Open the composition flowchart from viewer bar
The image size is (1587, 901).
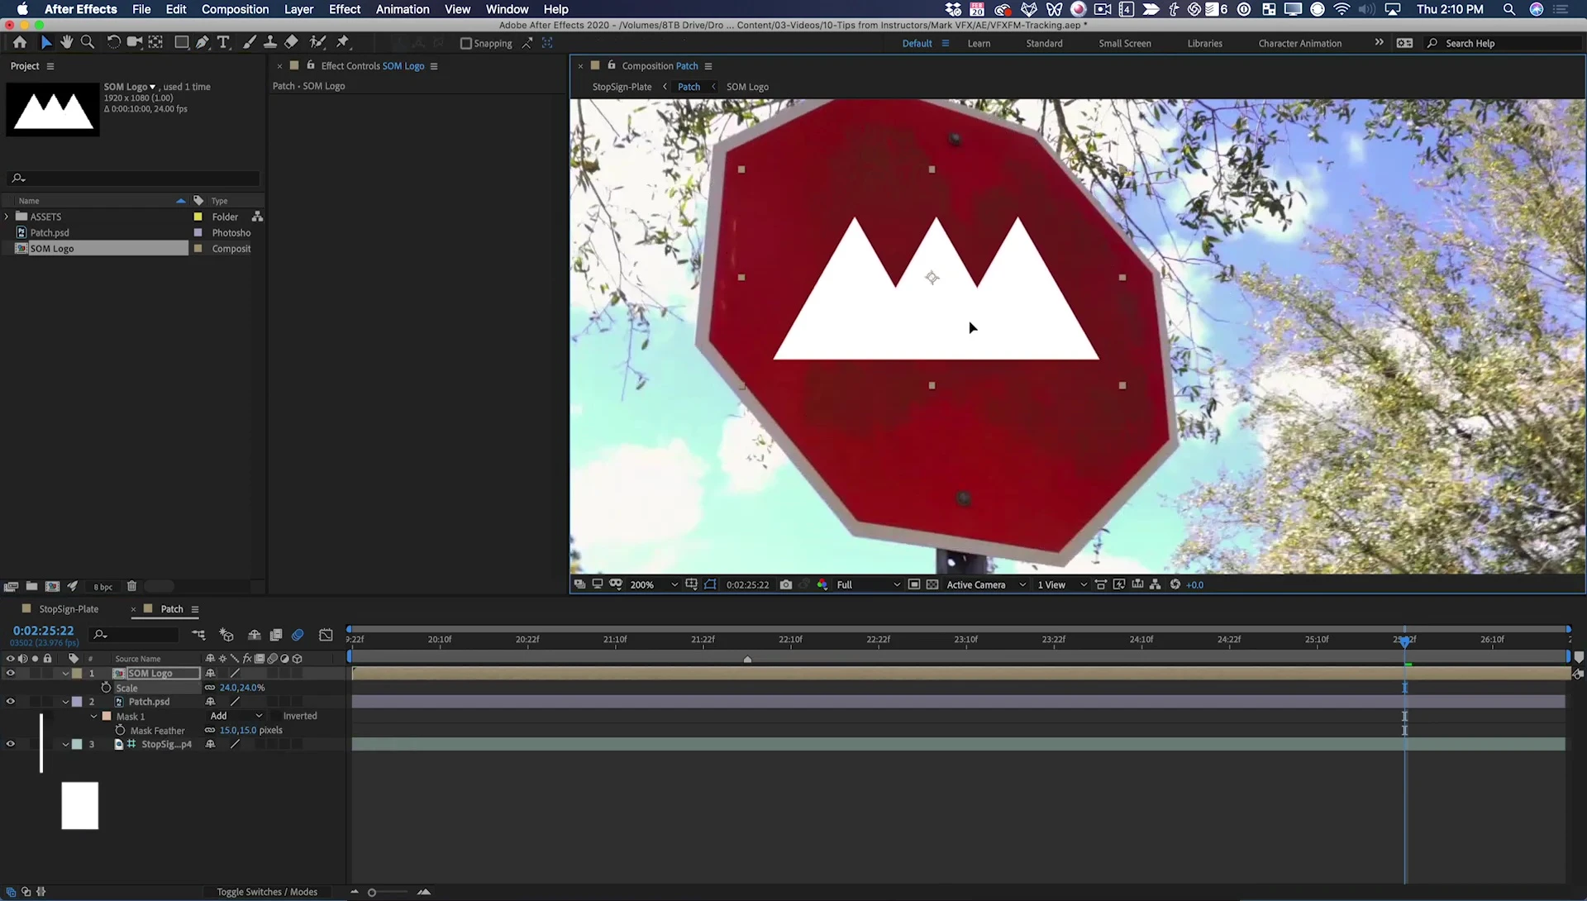[x=1155, y=584]
